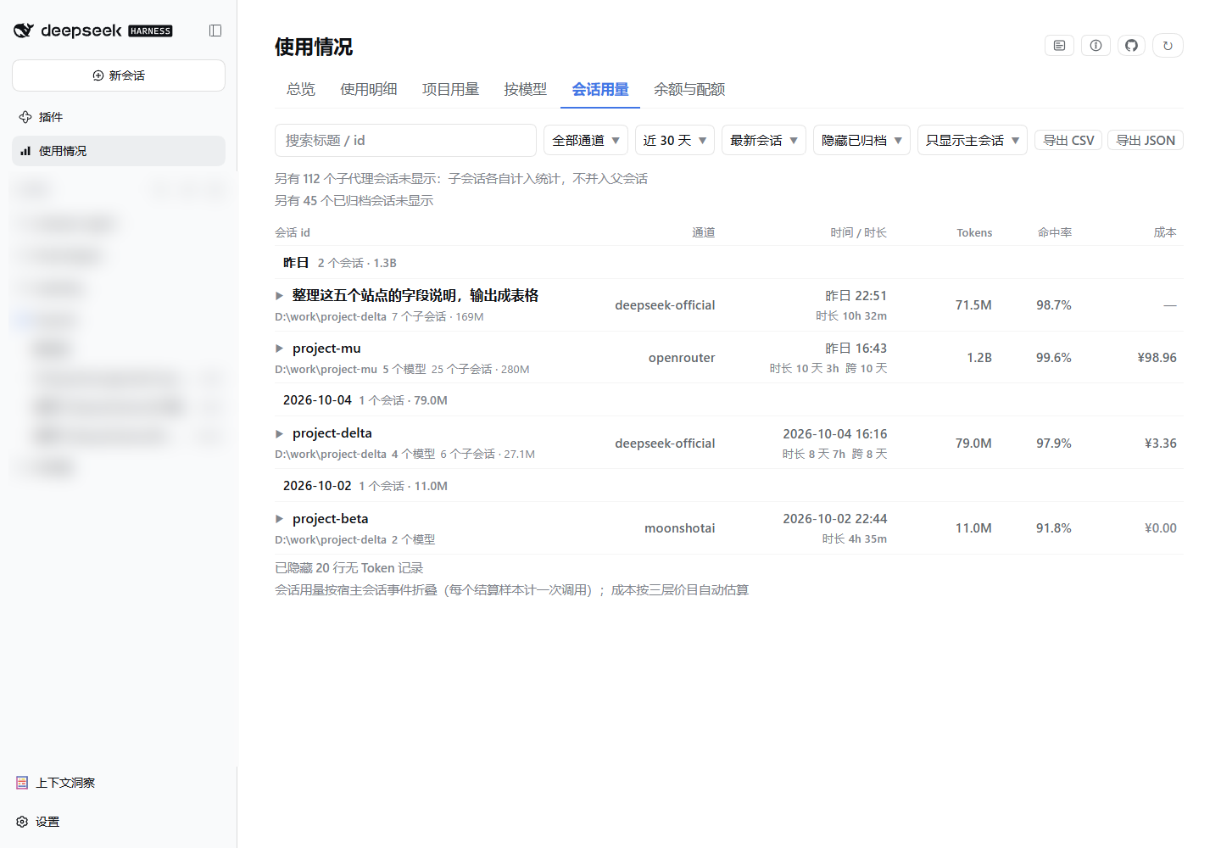Screen dimensions: 1221x848
Task: Refresh usage data with the reload icon
Action: 1168,46
